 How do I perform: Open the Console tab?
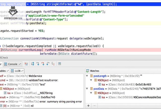coord(13,64)
